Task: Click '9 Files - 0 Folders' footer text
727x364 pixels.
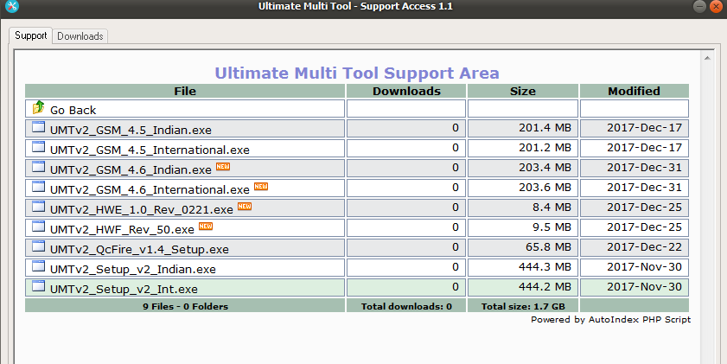Action: 186,306
